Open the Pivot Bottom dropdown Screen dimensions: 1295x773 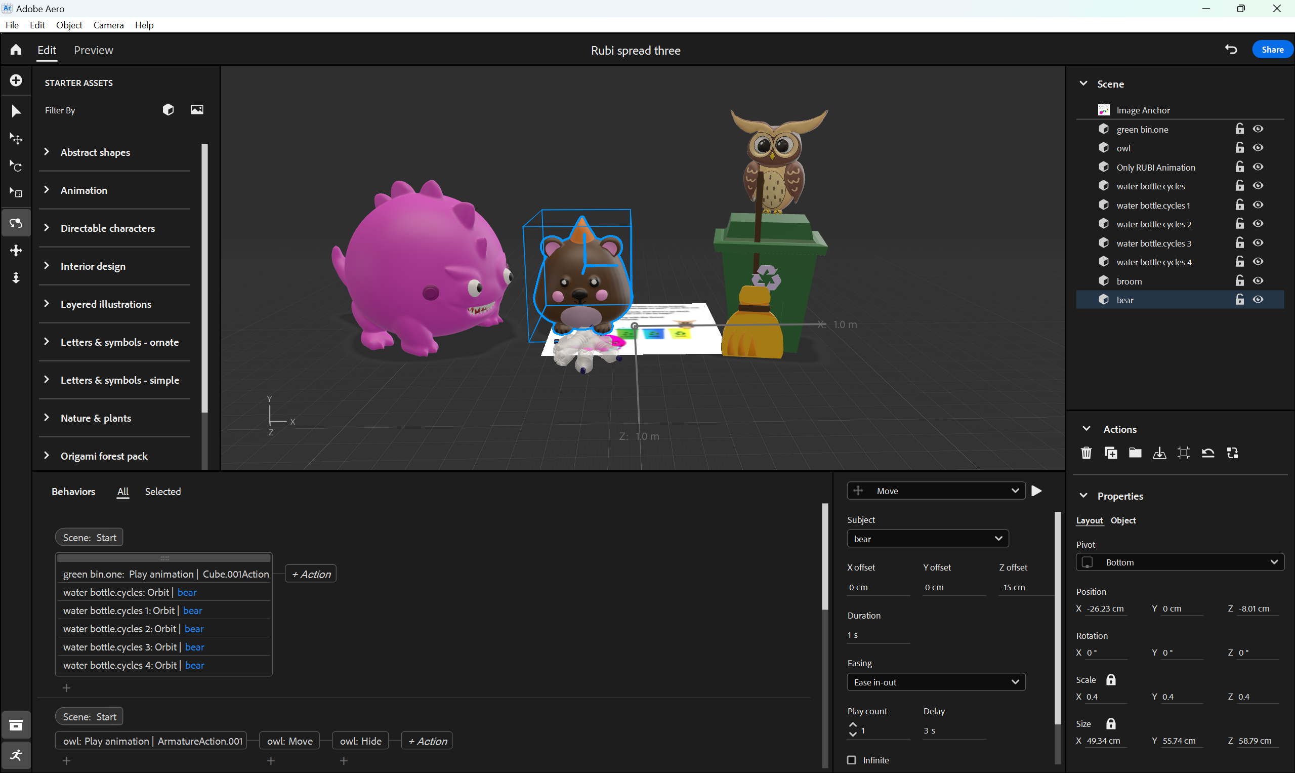coord(1180,562)
